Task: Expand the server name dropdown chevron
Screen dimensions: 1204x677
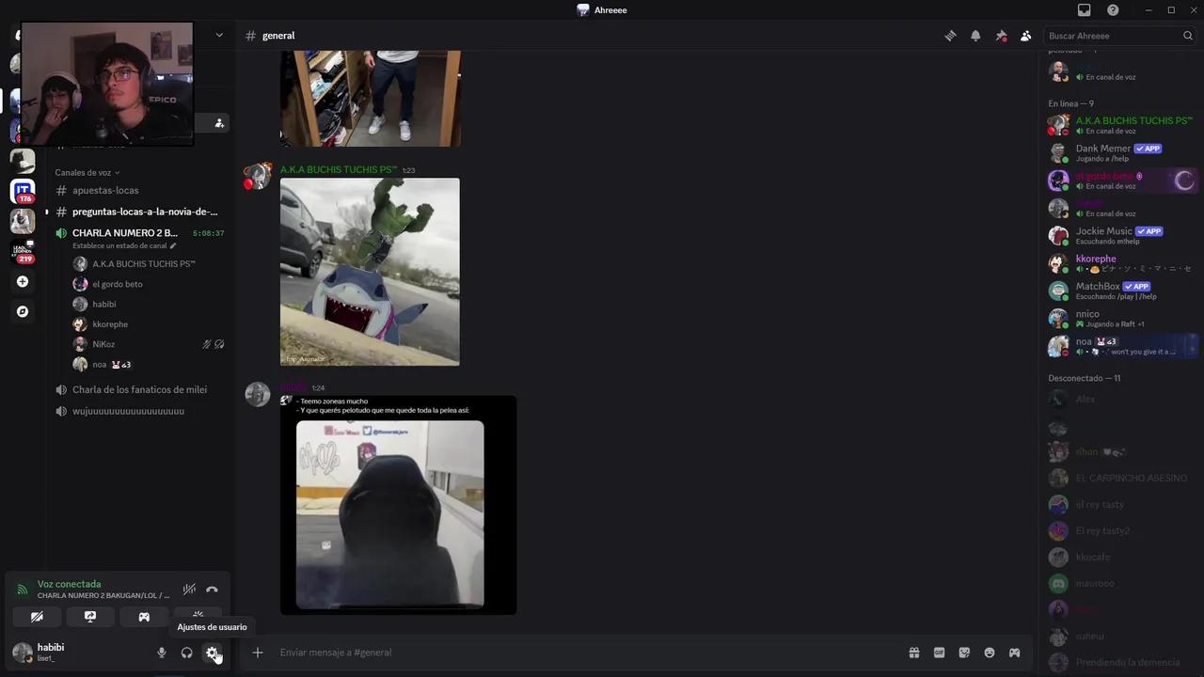Action: click(x=219, y=36)
